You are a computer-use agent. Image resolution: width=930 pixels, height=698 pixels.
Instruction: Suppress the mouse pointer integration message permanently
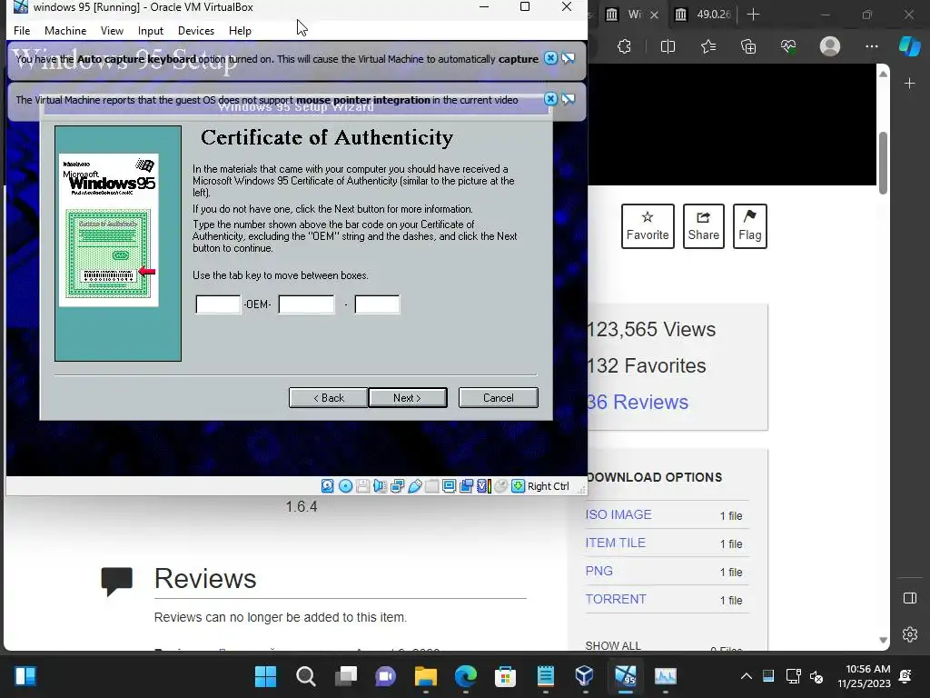569,99
